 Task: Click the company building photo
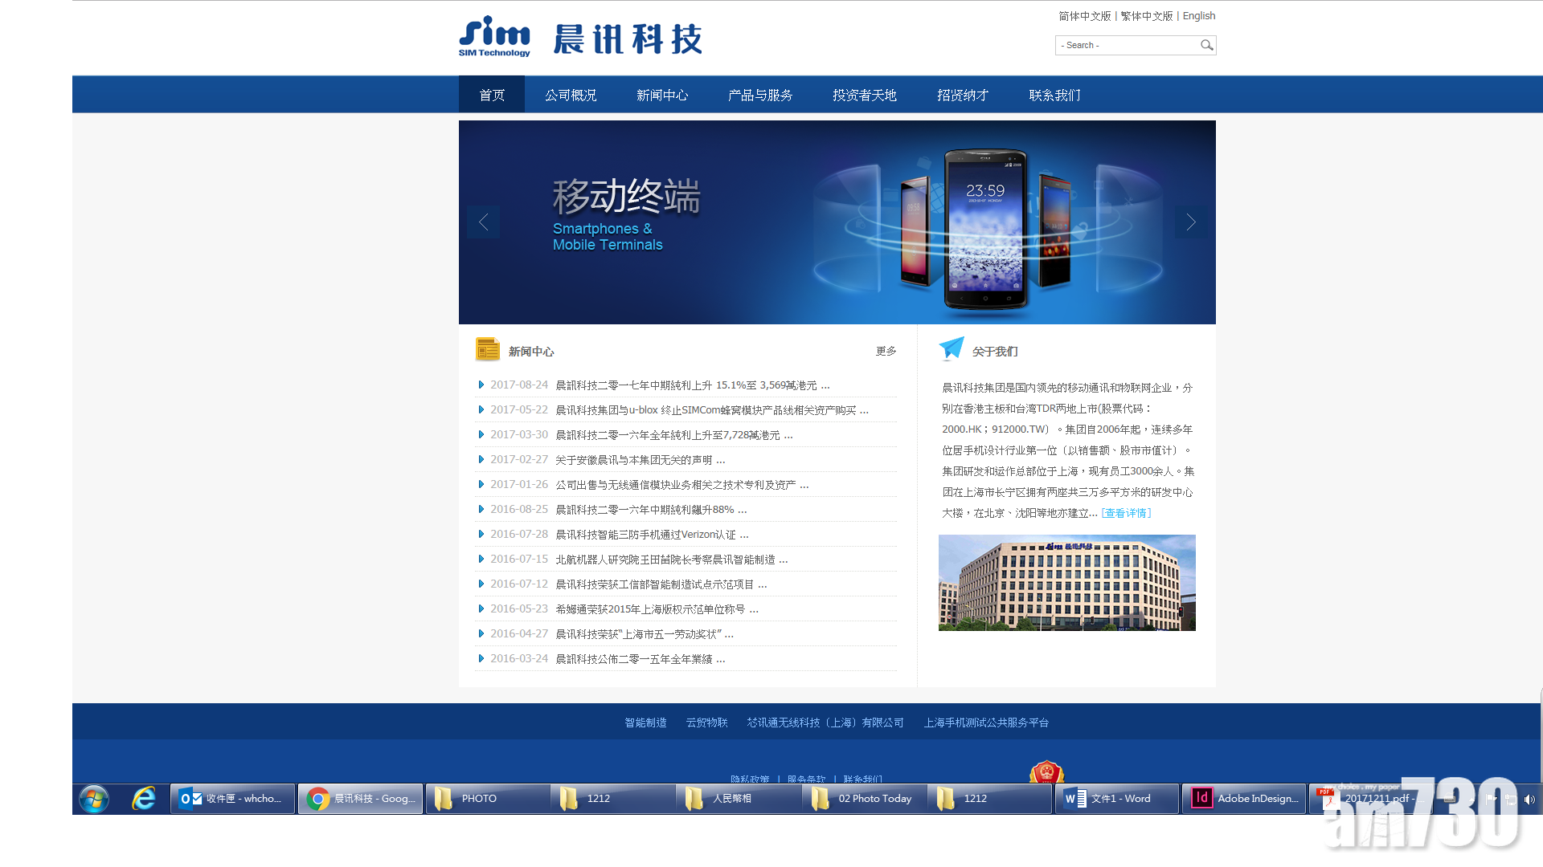1066,582
